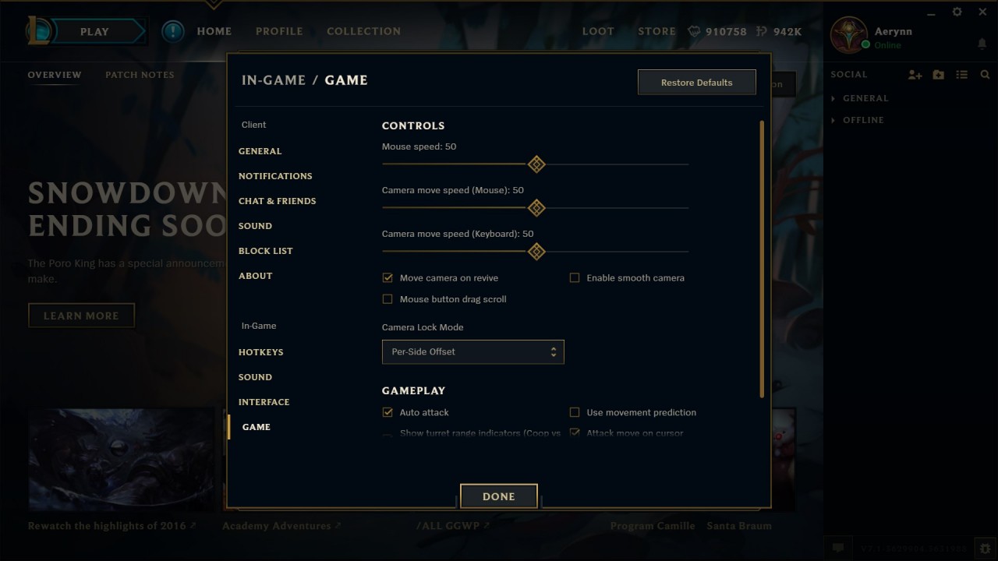Screen dimensions: 998x561
Task: Enable smooth camera checkbox
Action: pos(575,277)
